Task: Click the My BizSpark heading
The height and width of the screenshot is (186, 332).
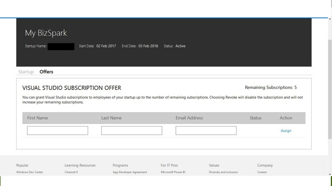Action: point(46,33)
